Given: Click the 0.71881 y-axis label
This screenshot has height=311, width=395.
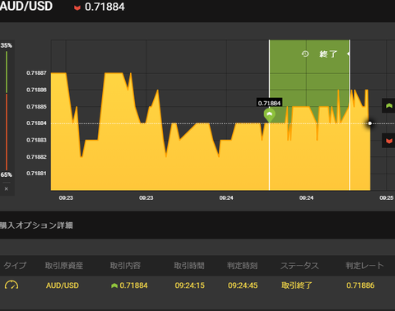Looking at the screenshot, I should [36, 174].
